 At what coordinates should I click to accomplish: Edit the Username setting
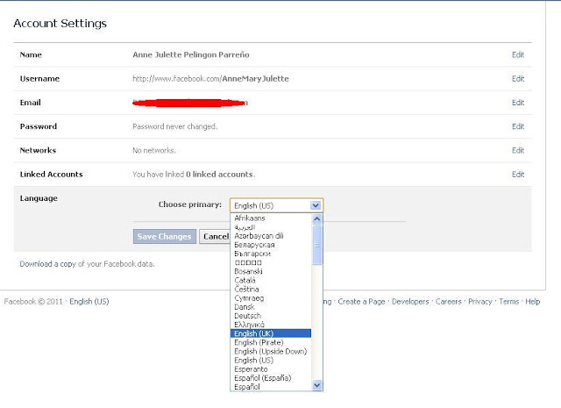coord(518,79)
